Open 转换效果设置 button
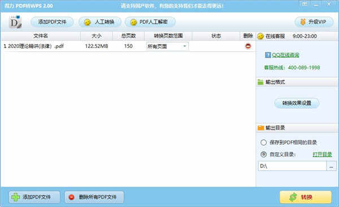339x207 pixels. 297,103
